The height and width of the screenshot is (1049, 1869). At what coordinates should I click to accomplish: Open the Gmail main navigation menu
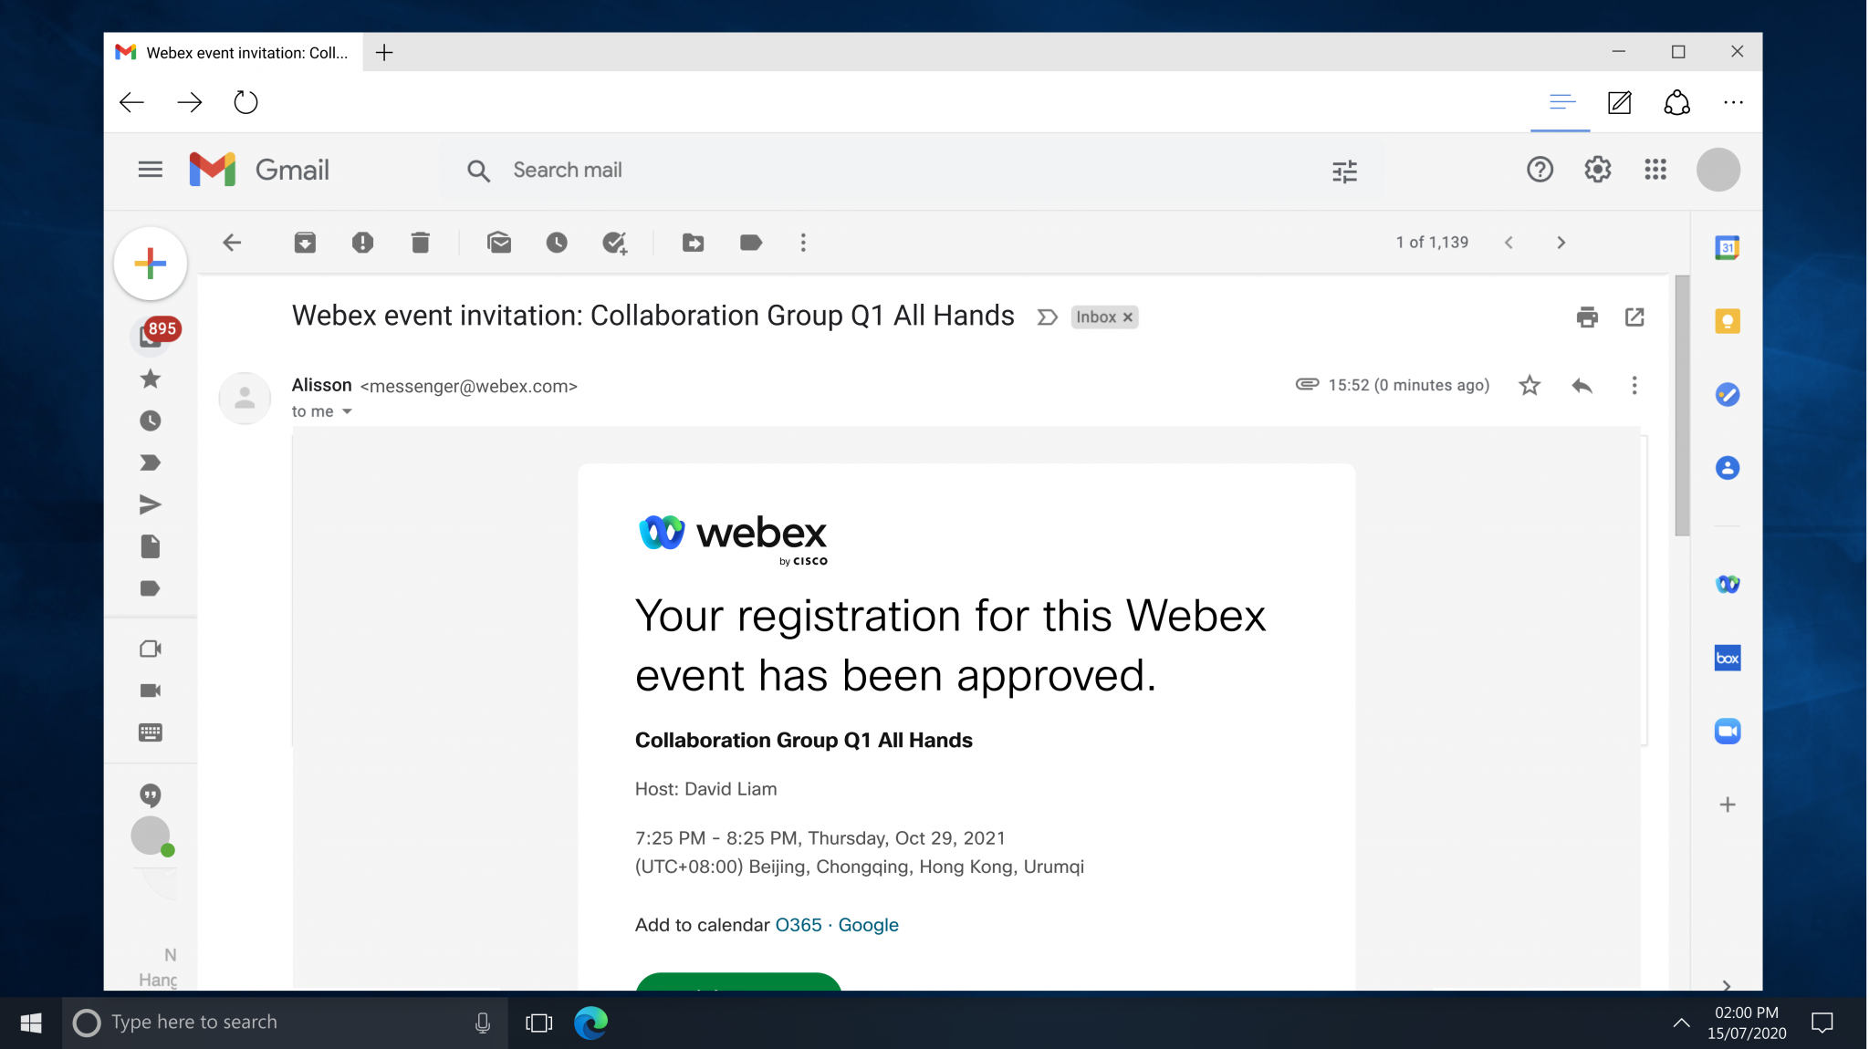tap(150, 170)
